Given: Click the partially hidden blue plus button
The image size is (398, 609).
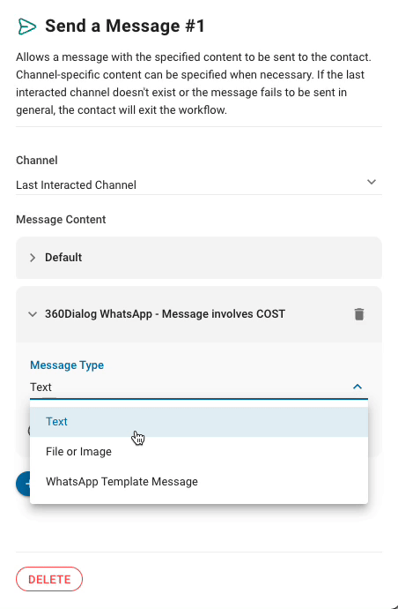Looking at the screenshot, I should point(23,484).
